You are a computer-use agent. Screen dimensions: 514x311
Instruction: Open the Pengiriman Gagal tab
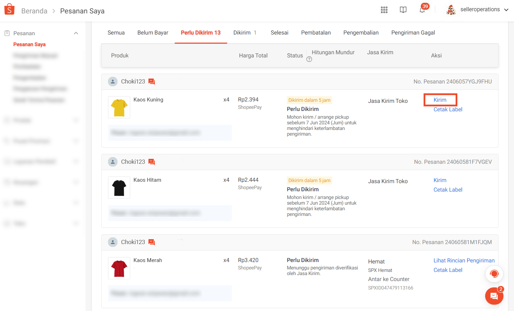413,33
